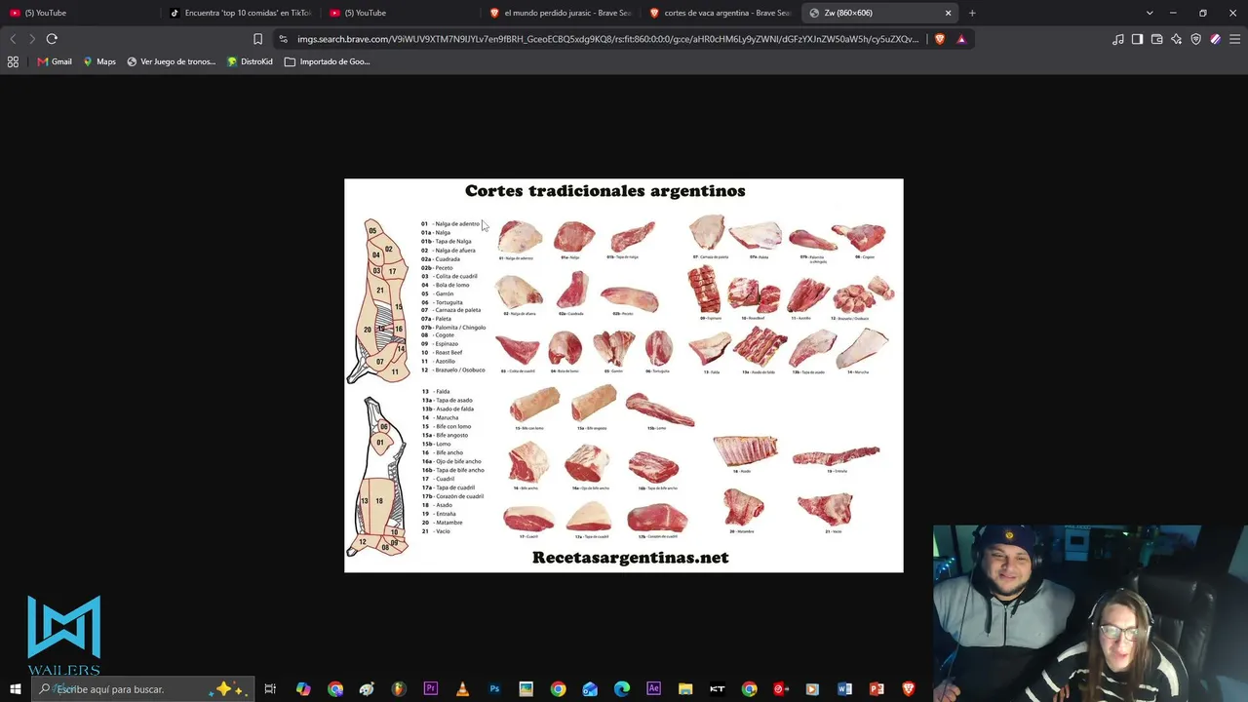This screenshot has height=702, width=1248.
Task: Open the browser profile avatar
Action: coord(1216,39)
